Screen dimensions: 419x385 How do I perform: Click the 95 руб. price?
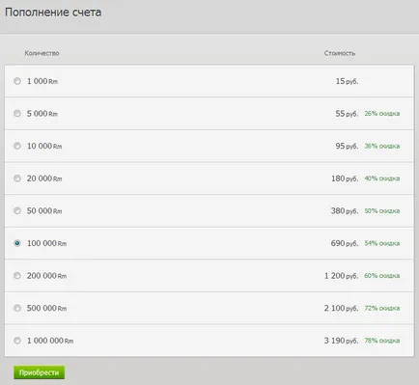point(347,146)
